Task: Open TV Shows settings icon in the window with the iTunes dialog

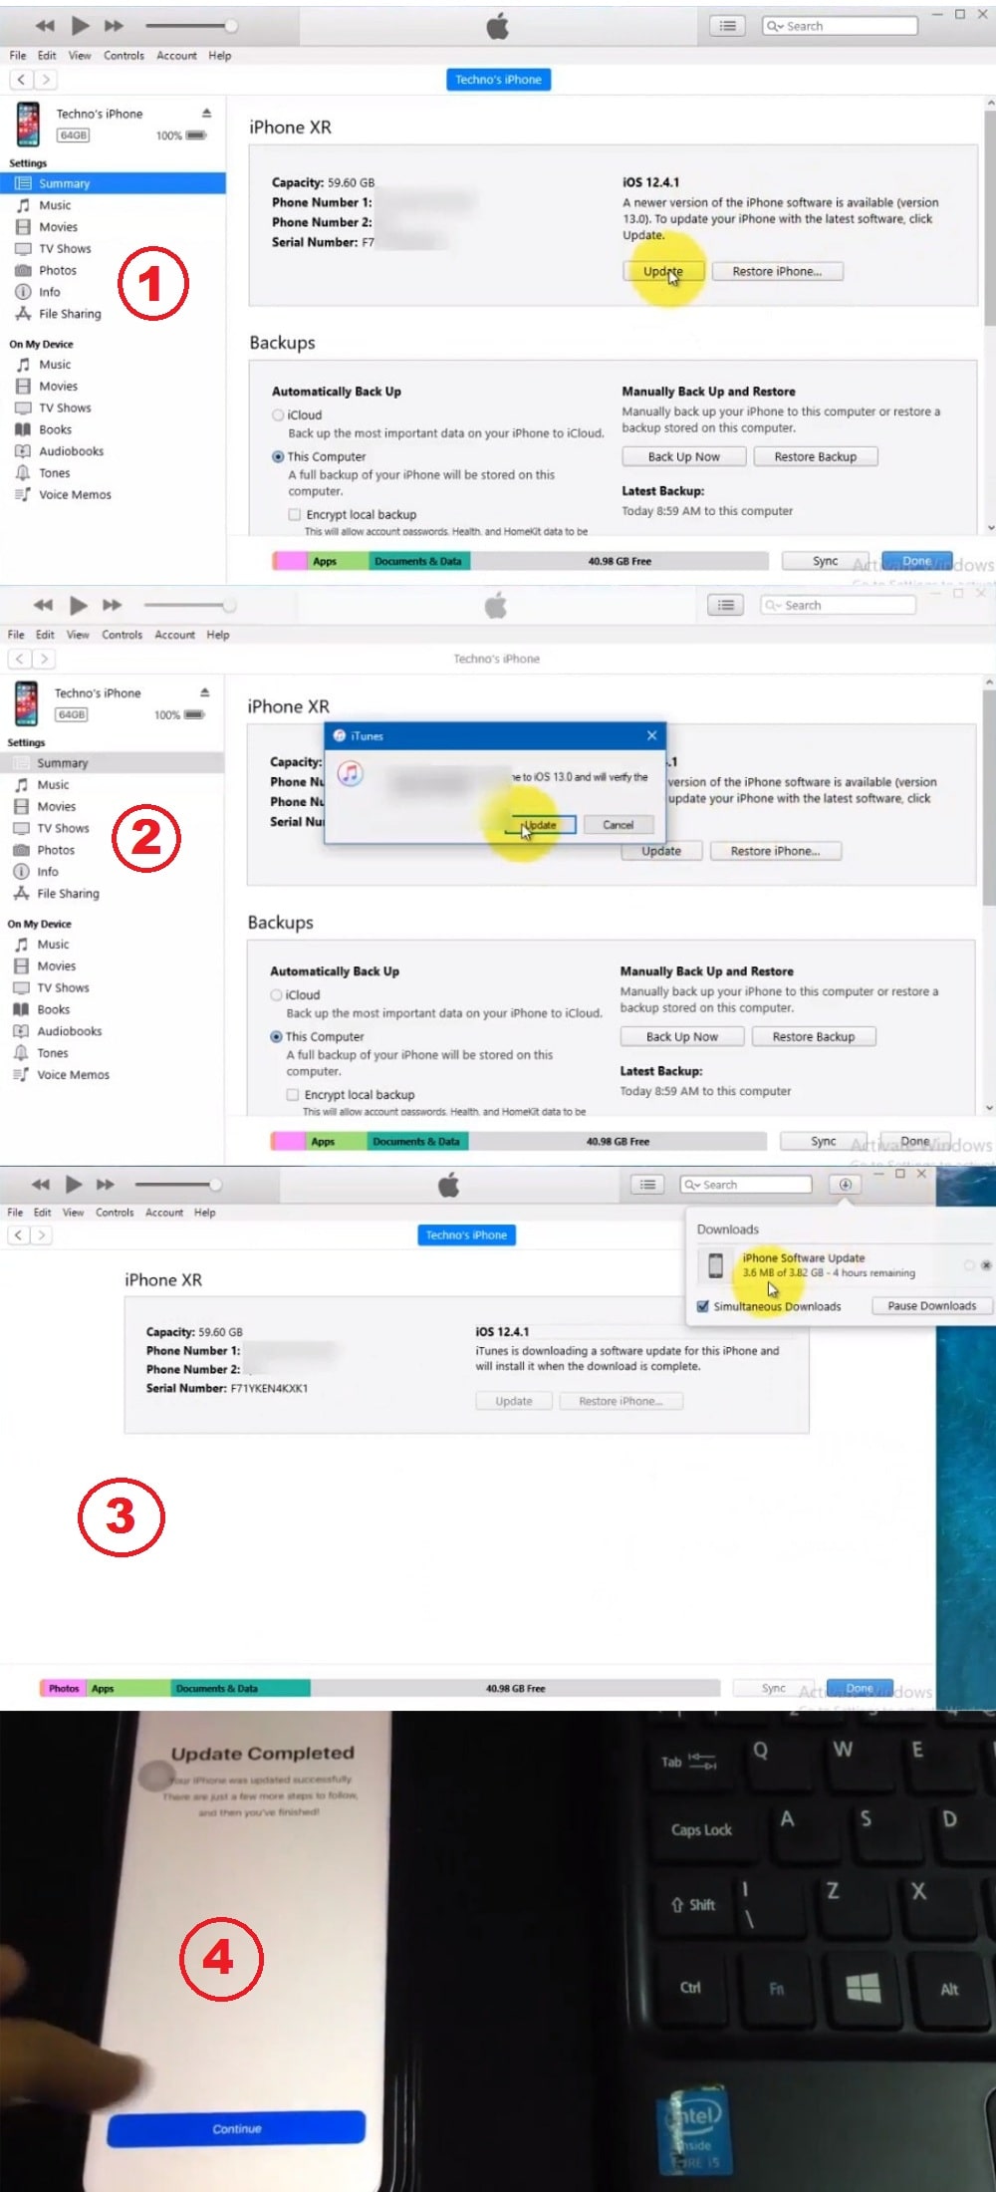Action: tap(21, 829)
